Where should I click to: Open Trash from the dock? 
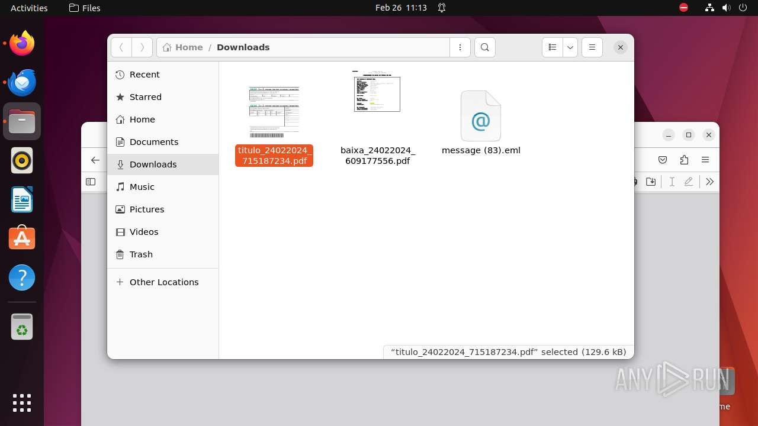(22, 327)
